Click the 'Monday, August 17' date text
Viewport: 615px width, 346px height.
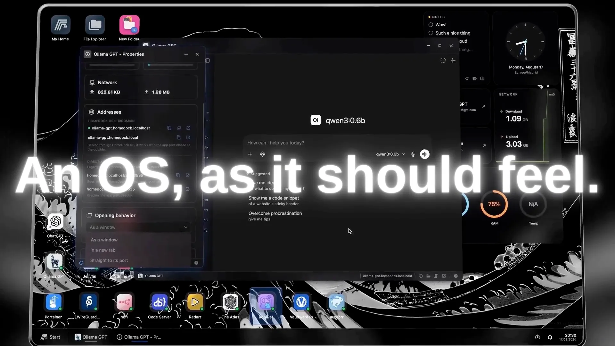coord(526,67)
